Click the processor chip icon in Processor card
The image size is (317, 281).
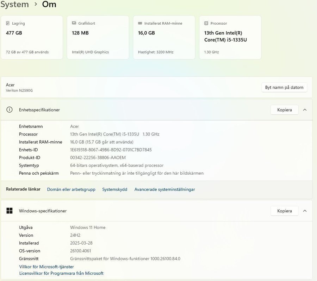pos(206,23)
